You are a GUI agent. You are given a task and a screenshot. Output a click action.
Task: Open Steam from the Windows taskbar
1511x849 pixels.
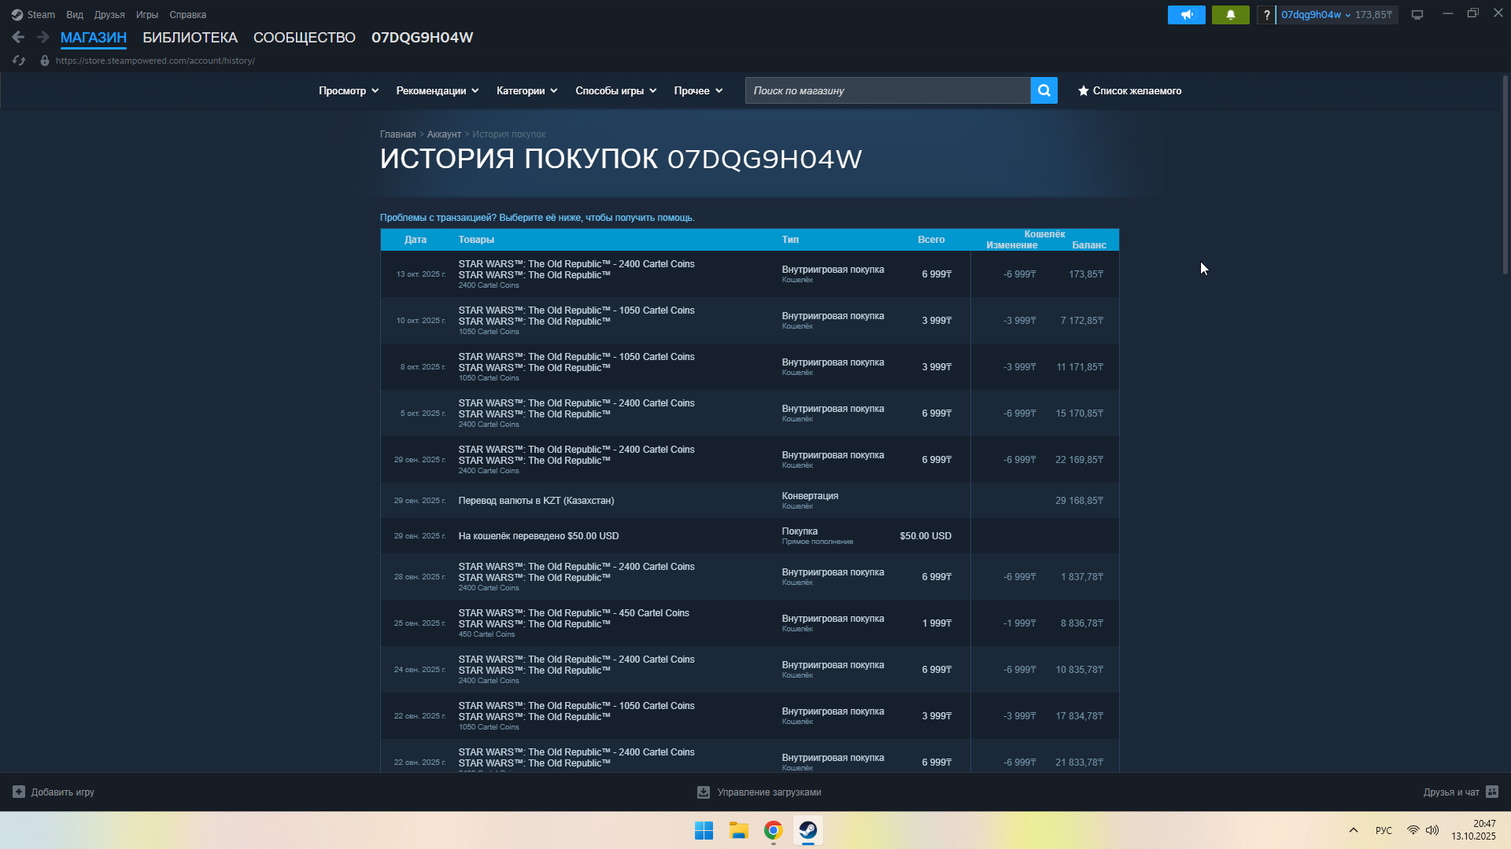[807, 830]
